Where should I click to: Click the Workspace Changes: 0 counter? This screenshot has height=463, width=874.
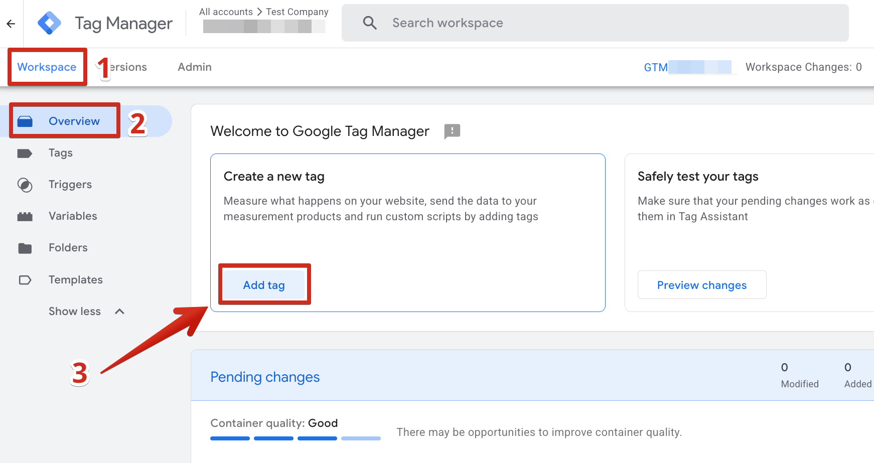(x=803, y=67)
